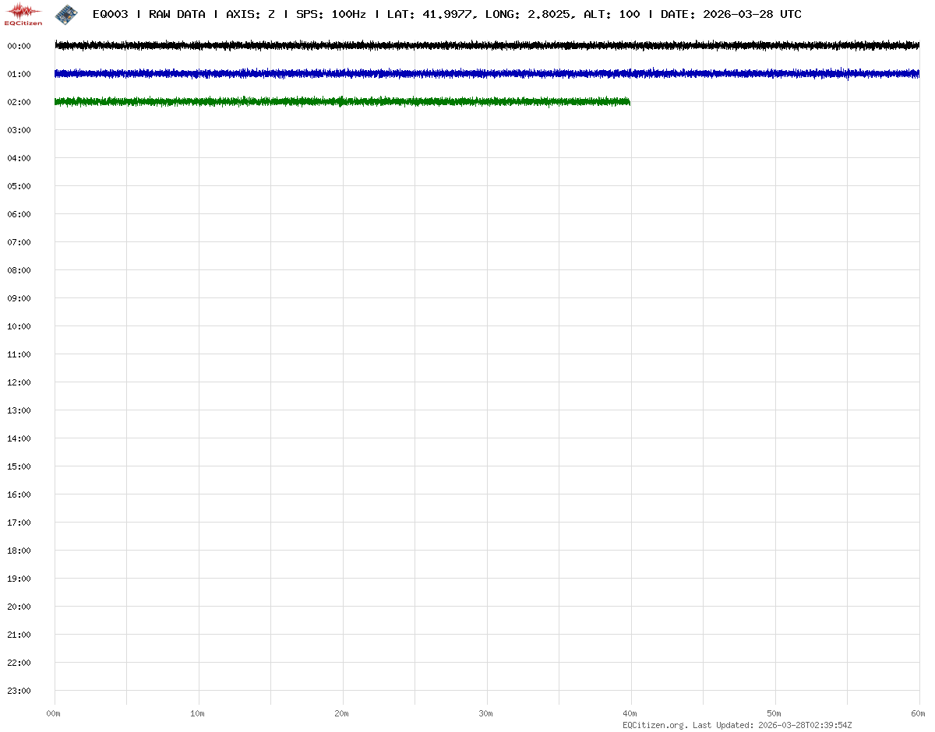
Task: Select the 03:00 hour label
Action: [x=19, y=130]
